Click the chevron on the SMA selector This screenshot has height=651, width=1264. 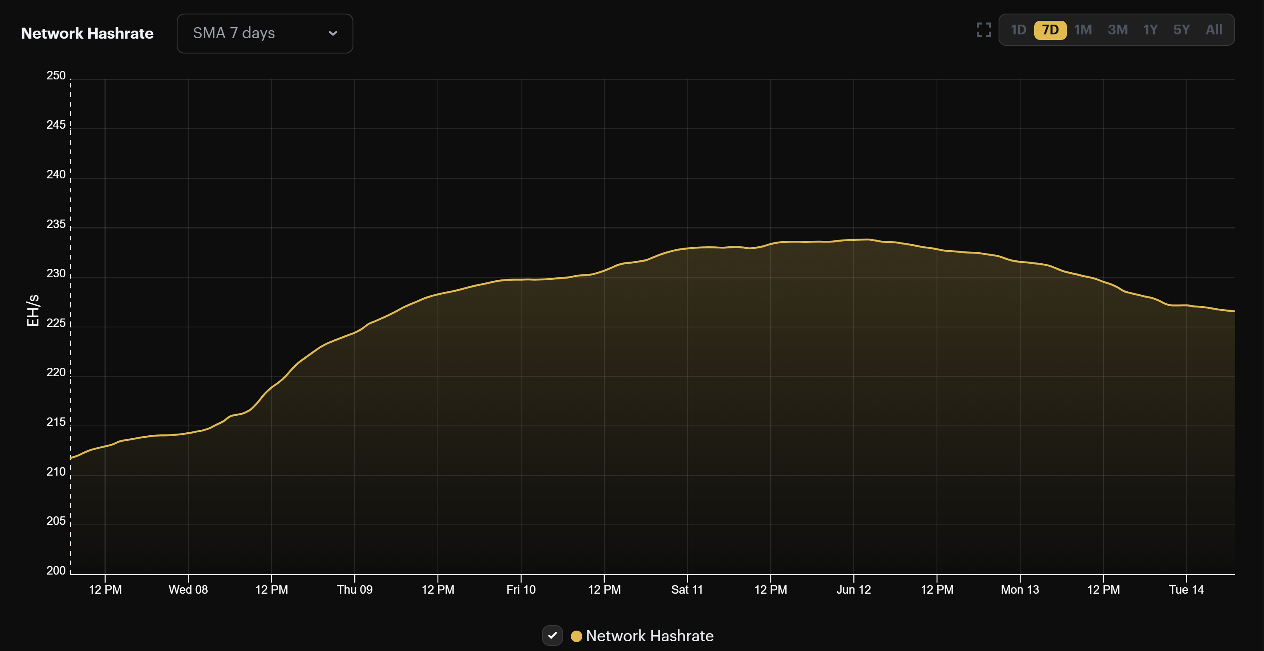click(333, 34)
